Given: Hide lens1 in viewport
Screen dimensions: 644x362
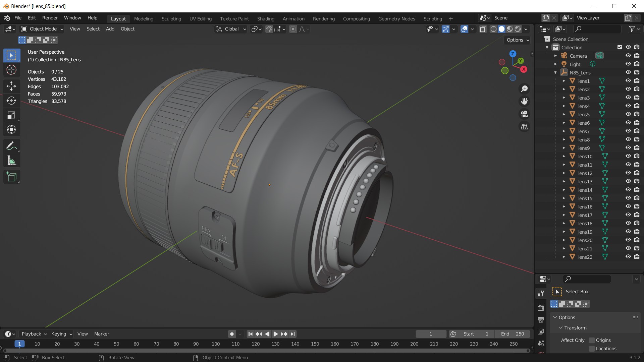Looking at the screenshot, I should 628,81.
